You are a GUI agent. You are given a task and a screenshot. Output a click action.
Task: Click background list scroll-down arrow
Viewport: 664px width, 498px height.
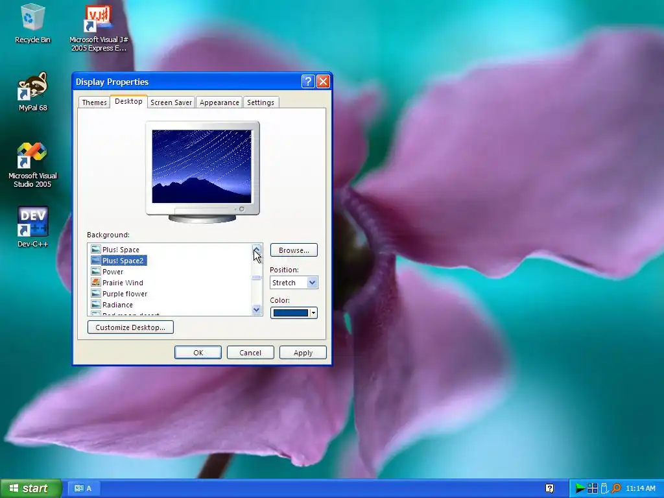click(256, 309)
